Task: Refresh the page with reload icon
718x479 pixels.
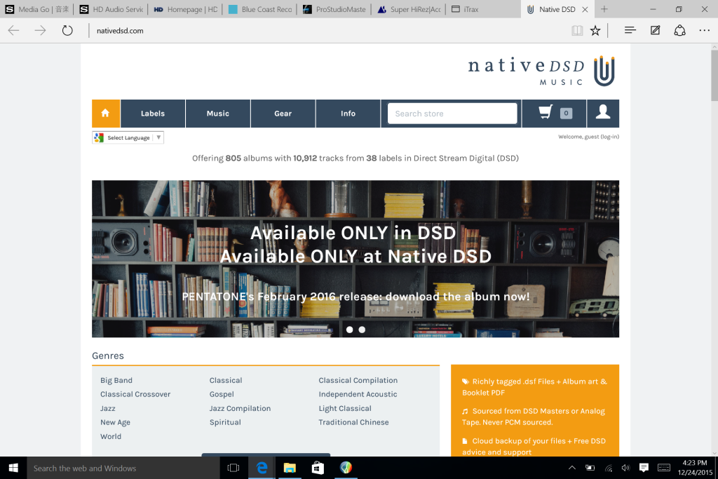Action: coord(67,31)
